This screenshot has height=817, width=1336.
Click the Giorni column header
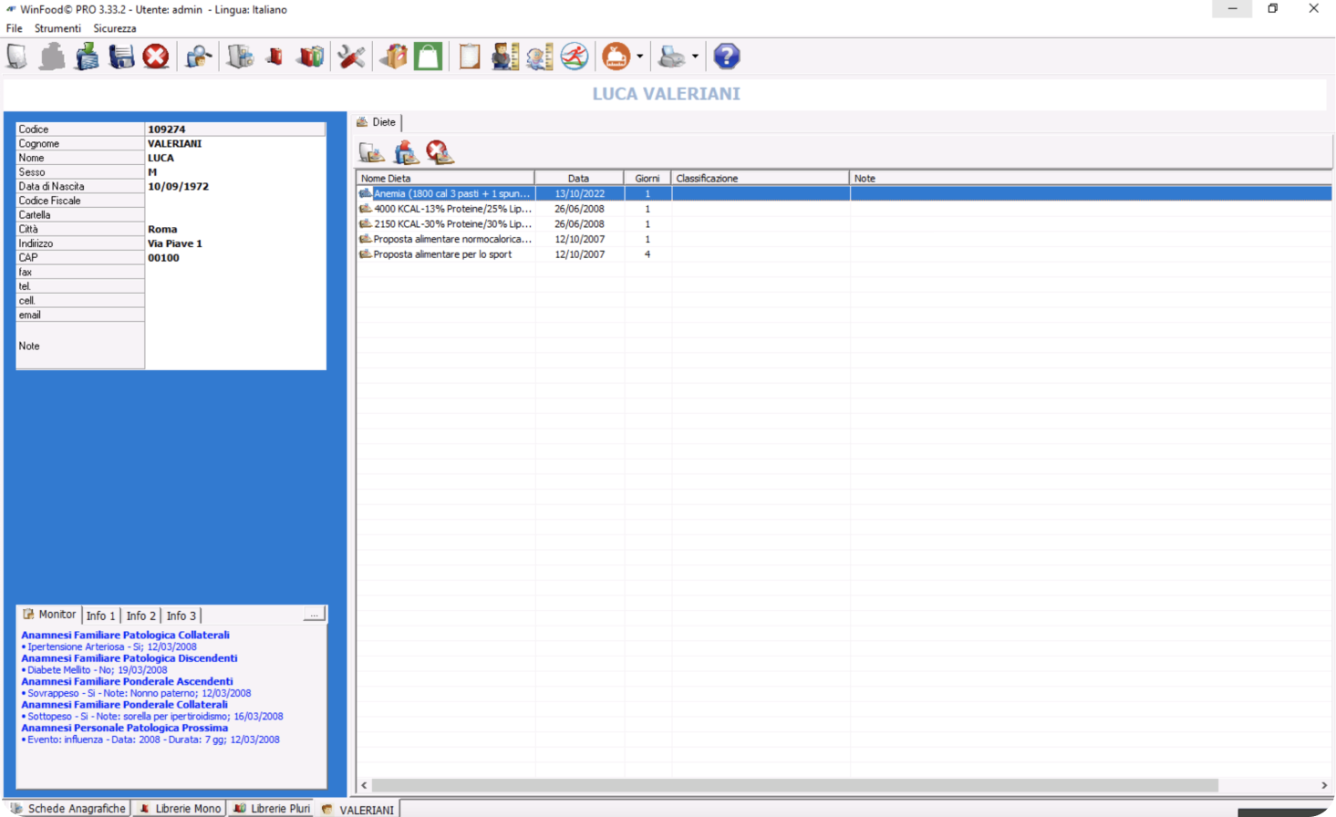click(647, 178)
